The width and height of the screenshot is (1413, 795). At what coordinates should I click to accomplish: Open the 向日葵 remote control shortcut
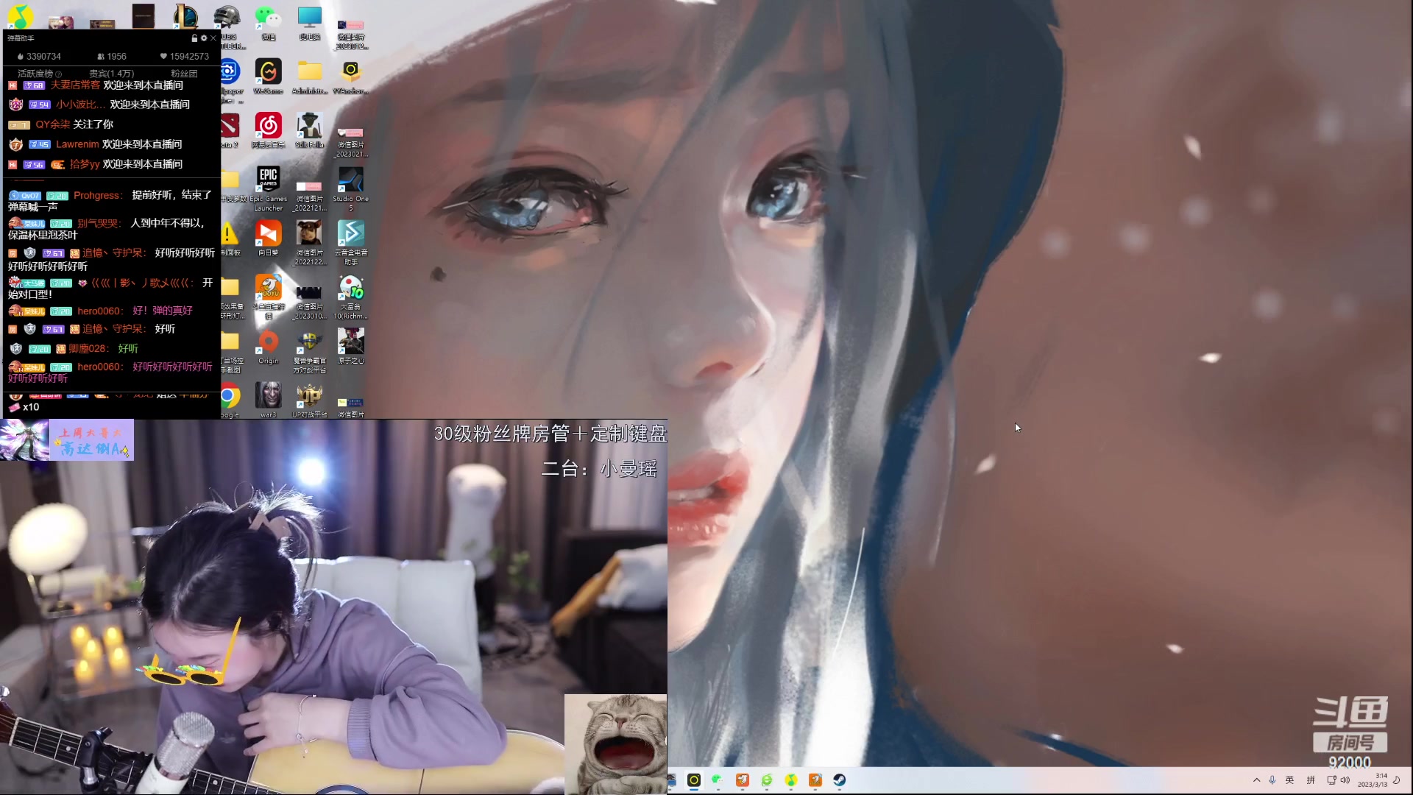pos(269,239)
